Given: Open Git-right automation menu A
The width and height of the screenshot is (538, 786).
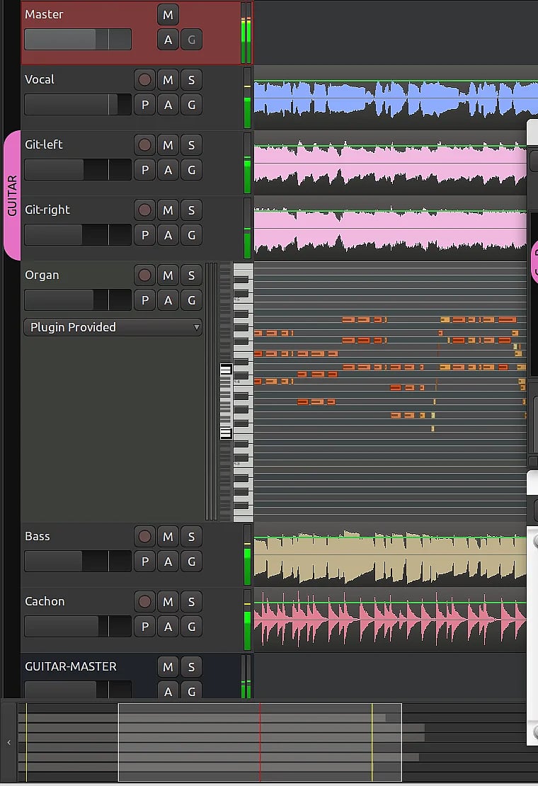Looking at the screenshot, I should [x=168, y=235].
